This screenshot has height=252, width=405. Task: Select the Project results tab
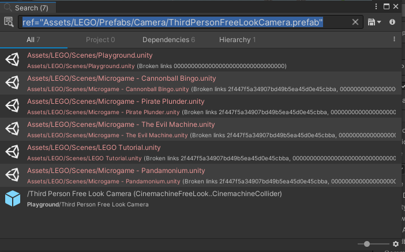coord(100,40)
